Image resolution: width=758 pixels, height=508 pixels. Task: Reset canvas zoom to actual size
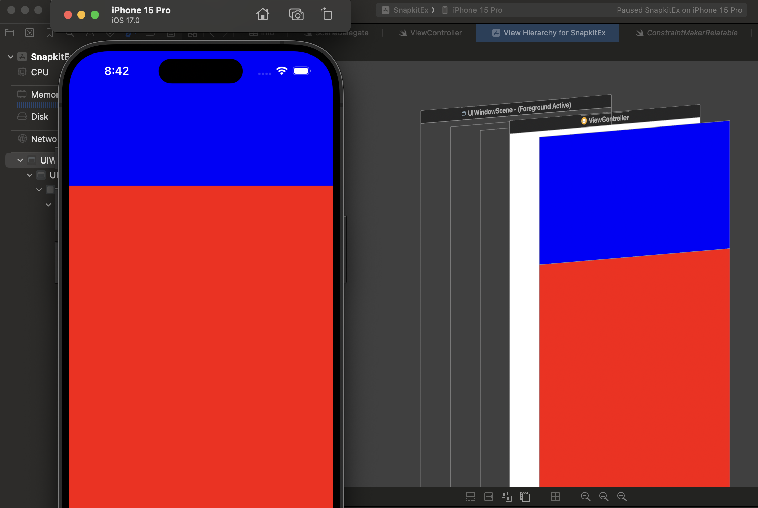(x=604, y=497)
